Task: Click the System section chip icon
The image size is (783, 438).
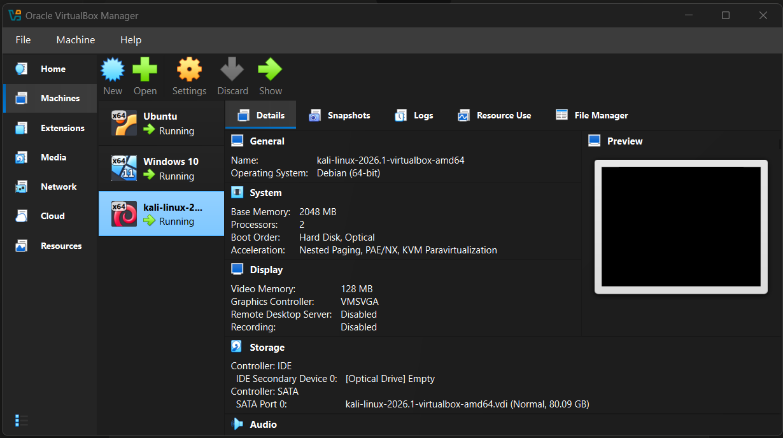Action: pos(237,192)
